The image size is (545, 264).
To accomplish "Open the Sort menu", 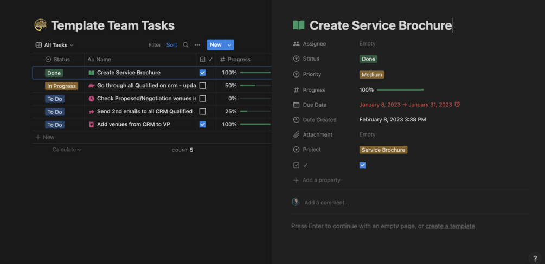I will (x=171, y=45).
